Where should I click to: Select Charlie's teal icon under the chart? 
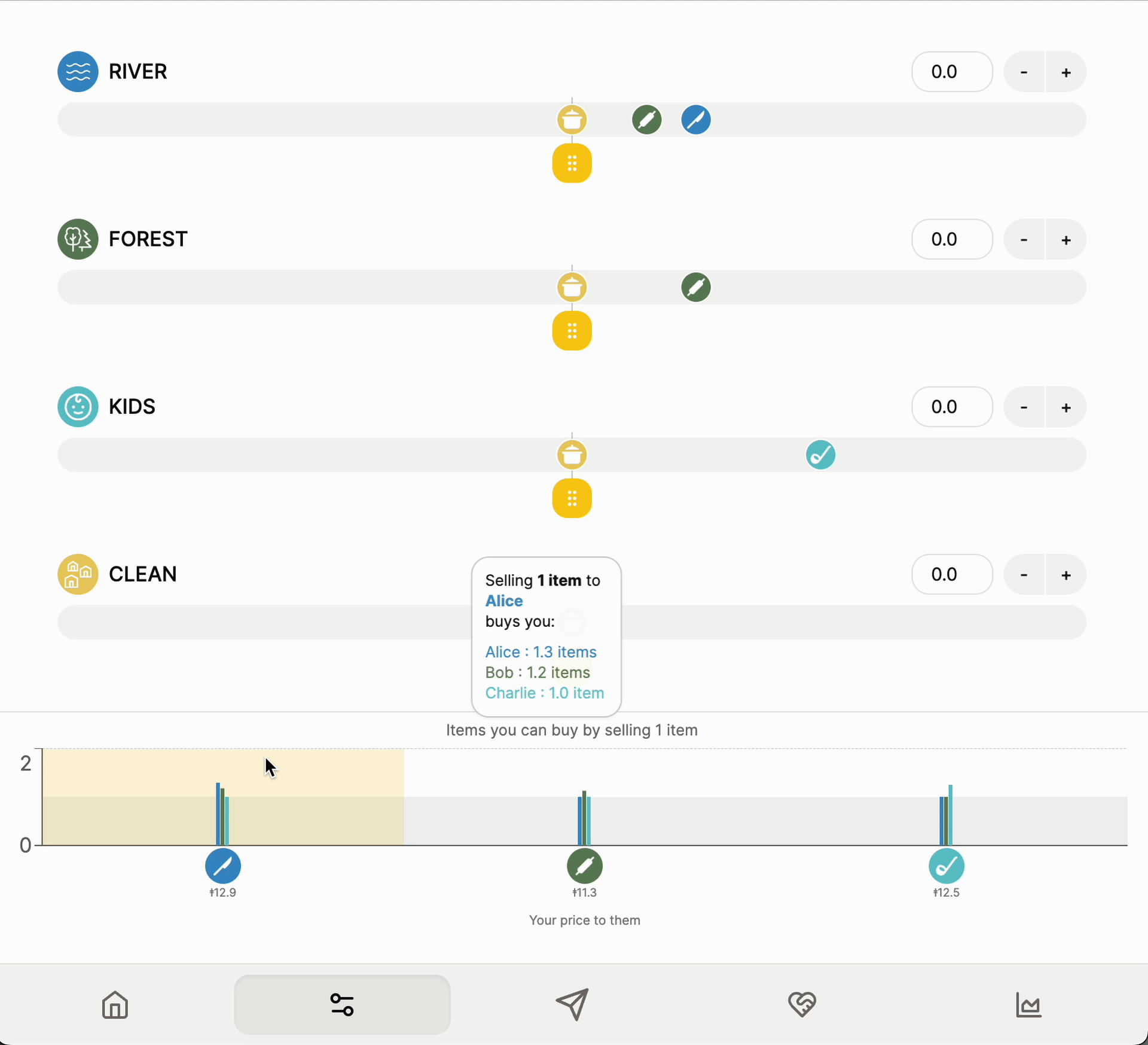[947, 866]
